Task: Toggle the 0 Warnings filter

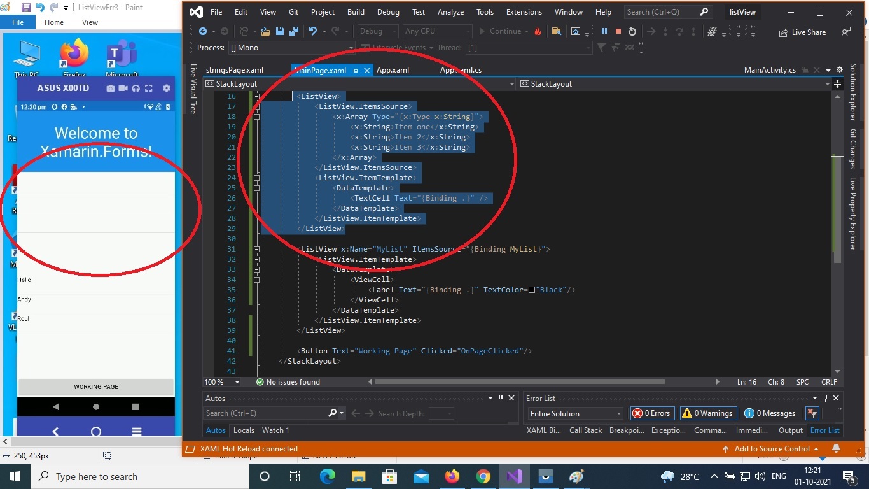Action: tap(708, 413)
